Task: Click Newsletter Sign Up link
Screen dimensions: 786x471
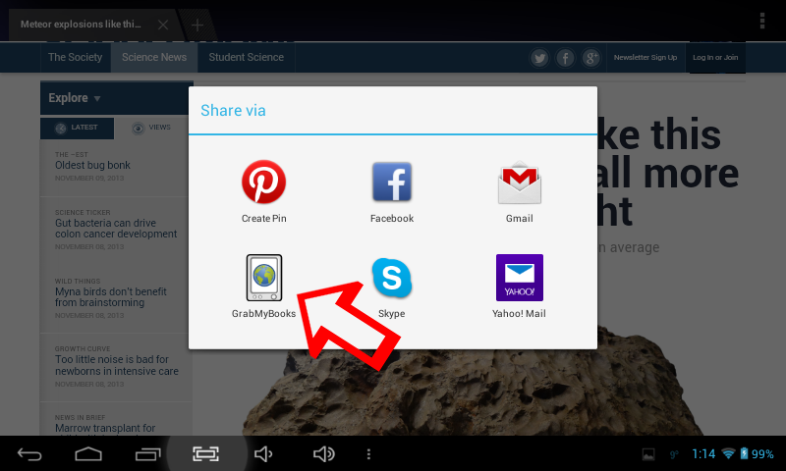Action: [x=646, y=58]
